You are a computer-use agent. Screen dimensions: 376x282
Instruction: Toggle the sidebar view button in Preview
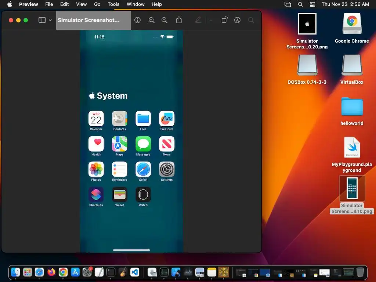42,20
